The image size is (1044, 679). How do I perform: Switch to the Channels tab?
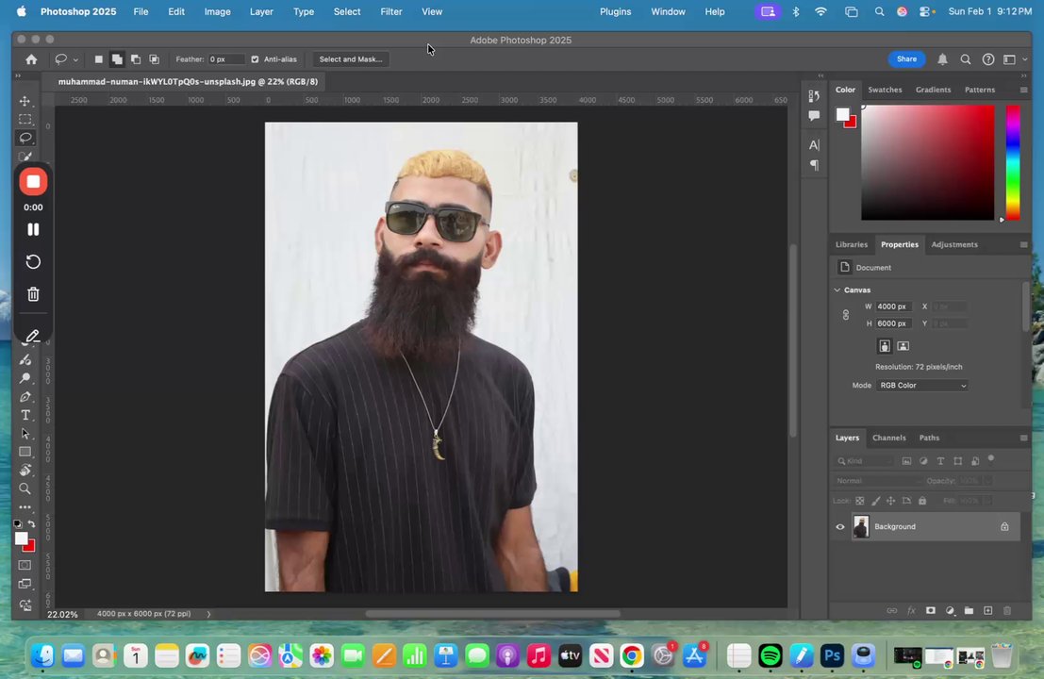[888, 438]
